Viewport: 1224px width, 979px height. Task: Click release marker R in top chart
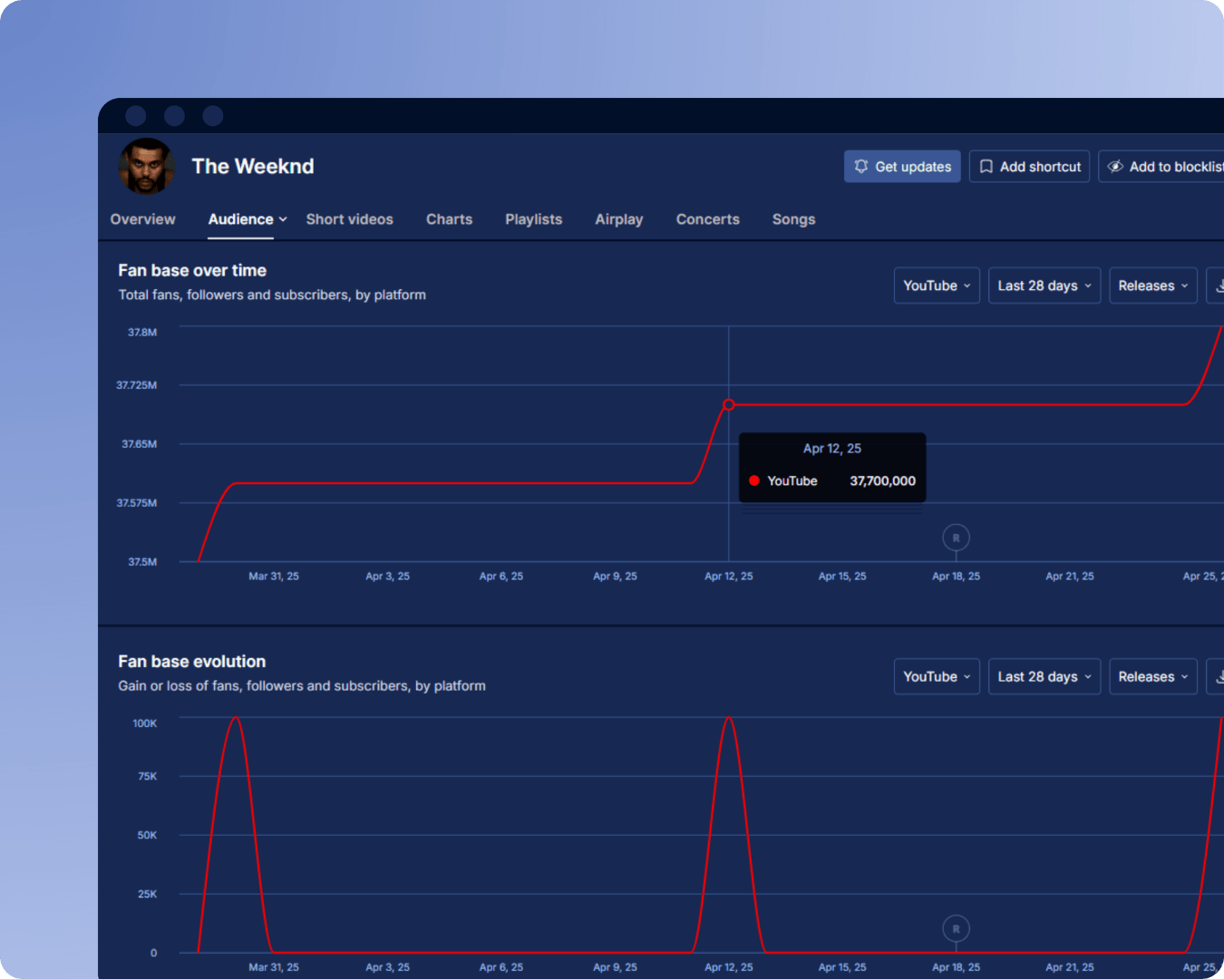(x=956, y=538)
